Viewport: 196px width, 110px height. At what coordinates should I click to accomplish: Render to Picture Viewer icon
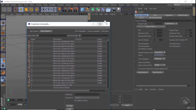pos(70,9)
